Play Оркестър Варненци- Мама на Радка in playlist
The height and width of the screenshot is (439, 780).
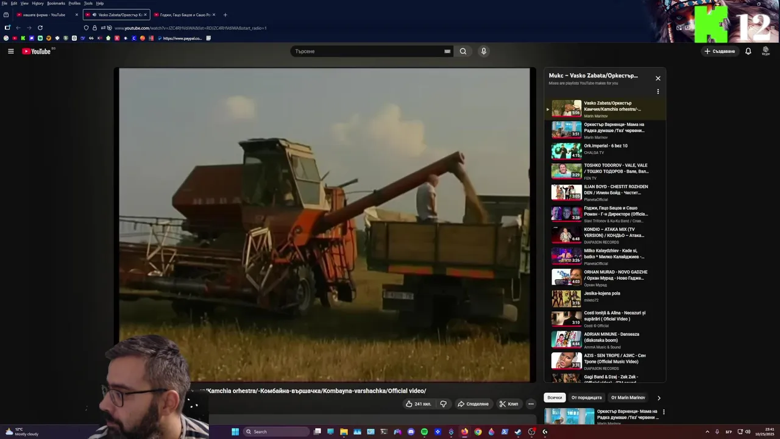pos(606,130)
